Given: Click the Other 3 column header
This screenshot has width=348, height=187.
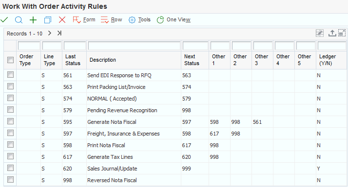Looking at the screenshot, I should tap(263, 60).
